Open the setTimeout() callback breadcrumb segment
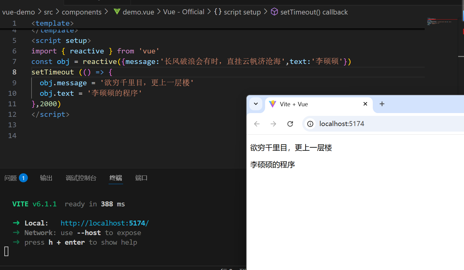The height and width of the screenshot is (270, 464). pos(314,12)
